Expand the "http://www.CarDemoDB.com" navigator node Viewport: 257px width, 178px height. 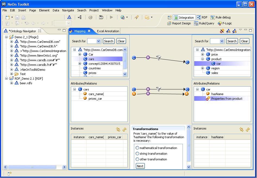(x=11, y=41)
